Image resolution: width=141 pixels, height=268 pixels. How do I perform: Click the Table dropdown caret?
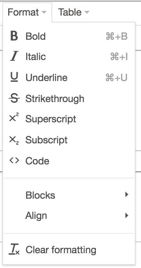87,12
